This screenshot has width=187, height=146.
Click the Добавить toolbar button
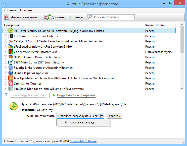point(55,17)
